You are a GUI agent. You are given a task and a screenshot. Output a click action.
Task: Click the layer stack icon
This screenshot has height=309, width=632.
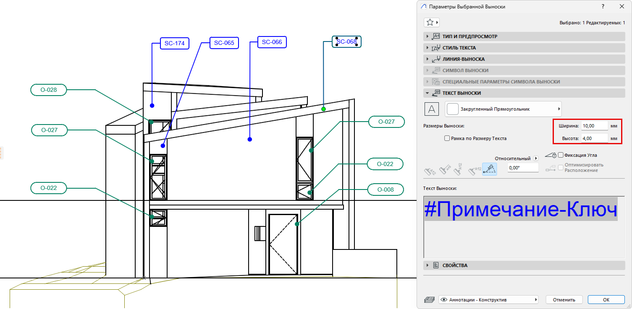(x=429, y=300)
